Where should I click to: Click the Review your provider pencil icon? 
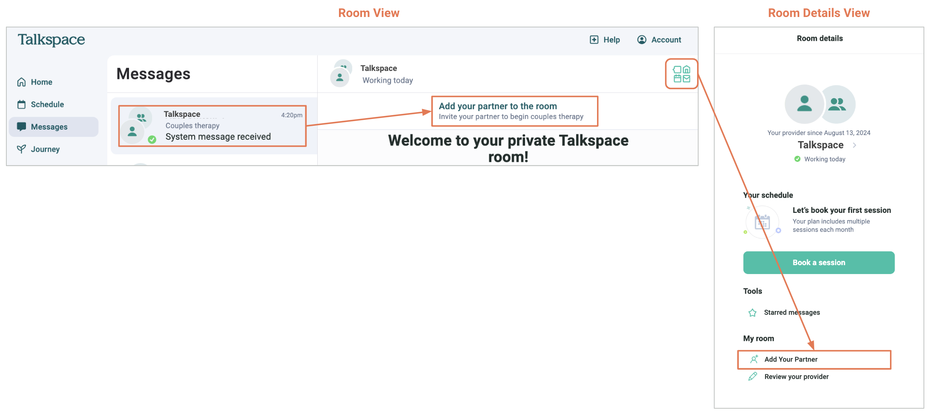753,376
